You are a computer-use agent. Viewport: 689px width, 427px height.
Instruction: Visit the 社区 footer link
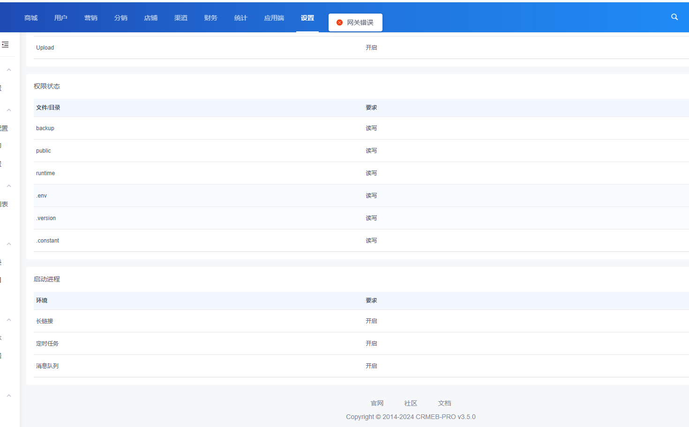pyautogui.click(x=411, y=403)
